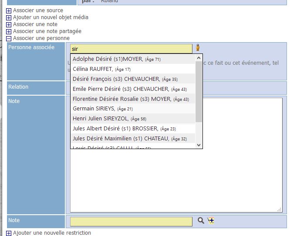Image resolution: width=290 pixels, height=236 pixels.
Task: Expand 'Associer une source' section
Action: coord(9,10)
